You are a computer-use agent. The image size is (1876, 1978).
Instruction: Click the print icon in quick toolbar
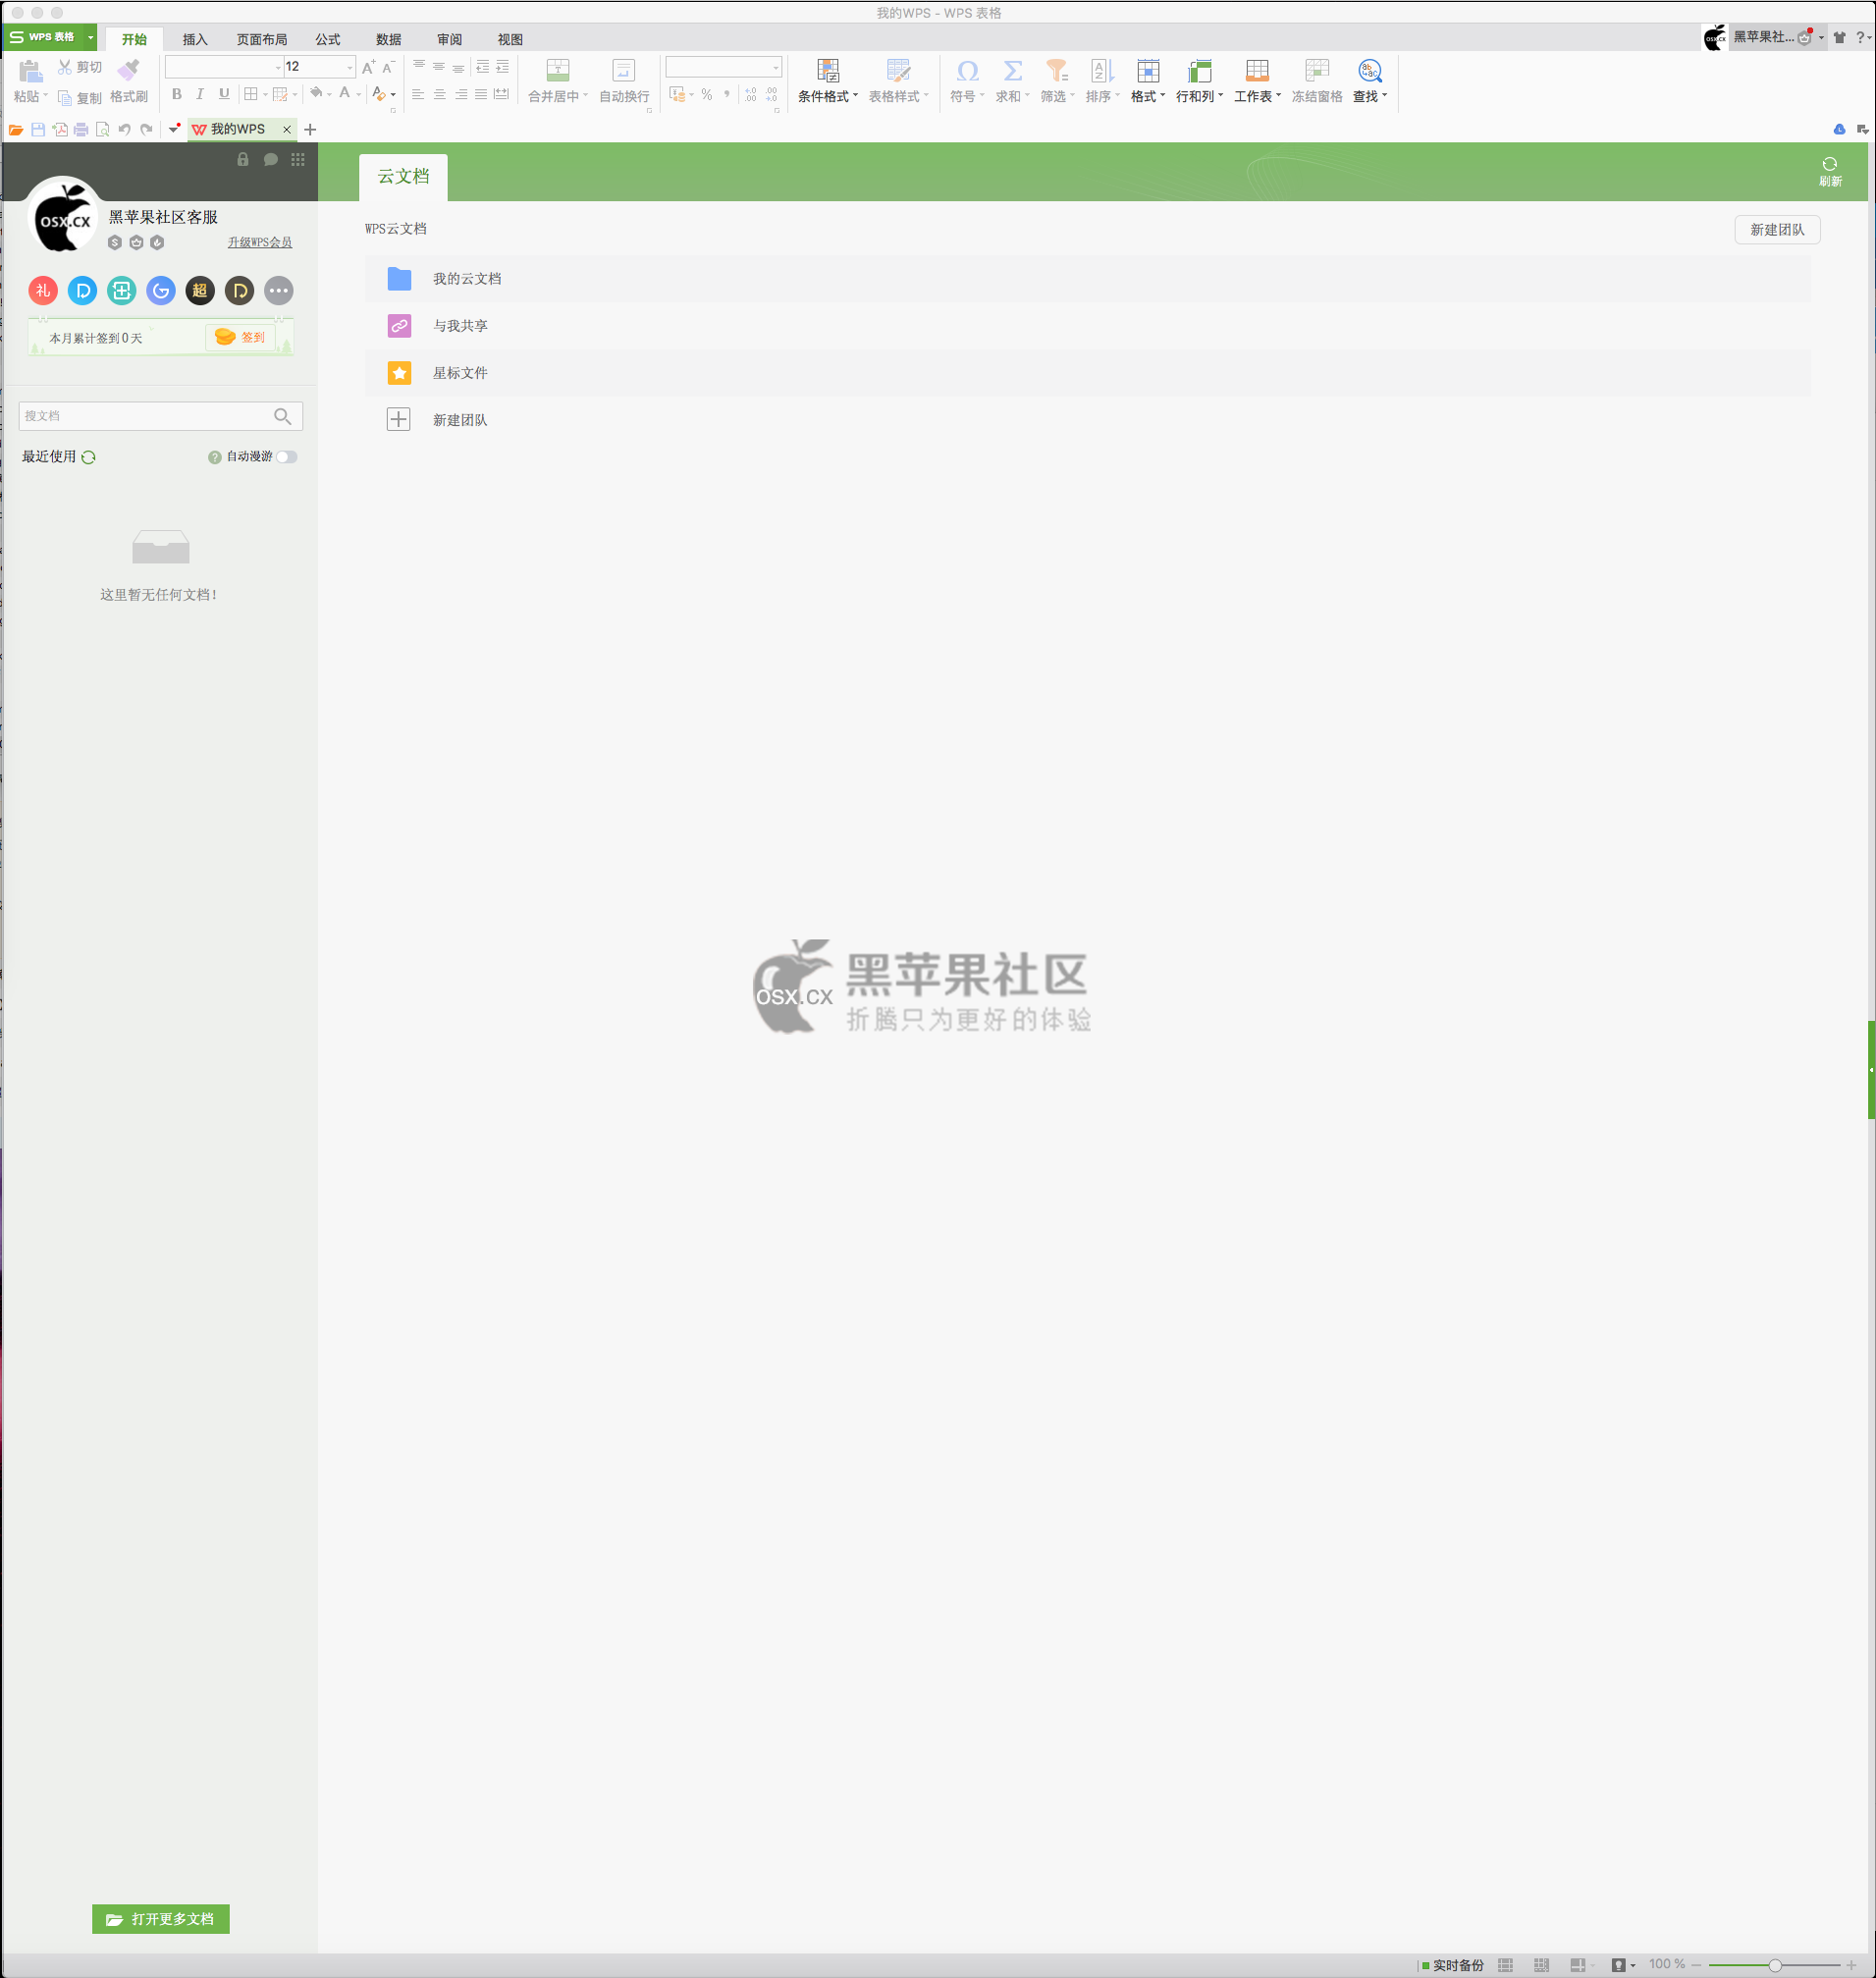click(81, 129)
